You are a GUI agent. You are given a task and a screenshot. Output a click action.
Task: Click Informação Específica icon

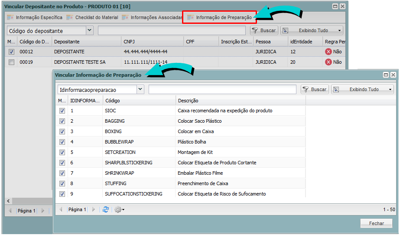tap(10, 17)
